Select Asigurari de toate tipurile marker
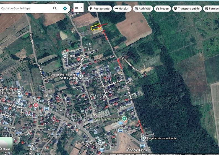The height and width of the screenshot is (155, 219). pos(143,138)
